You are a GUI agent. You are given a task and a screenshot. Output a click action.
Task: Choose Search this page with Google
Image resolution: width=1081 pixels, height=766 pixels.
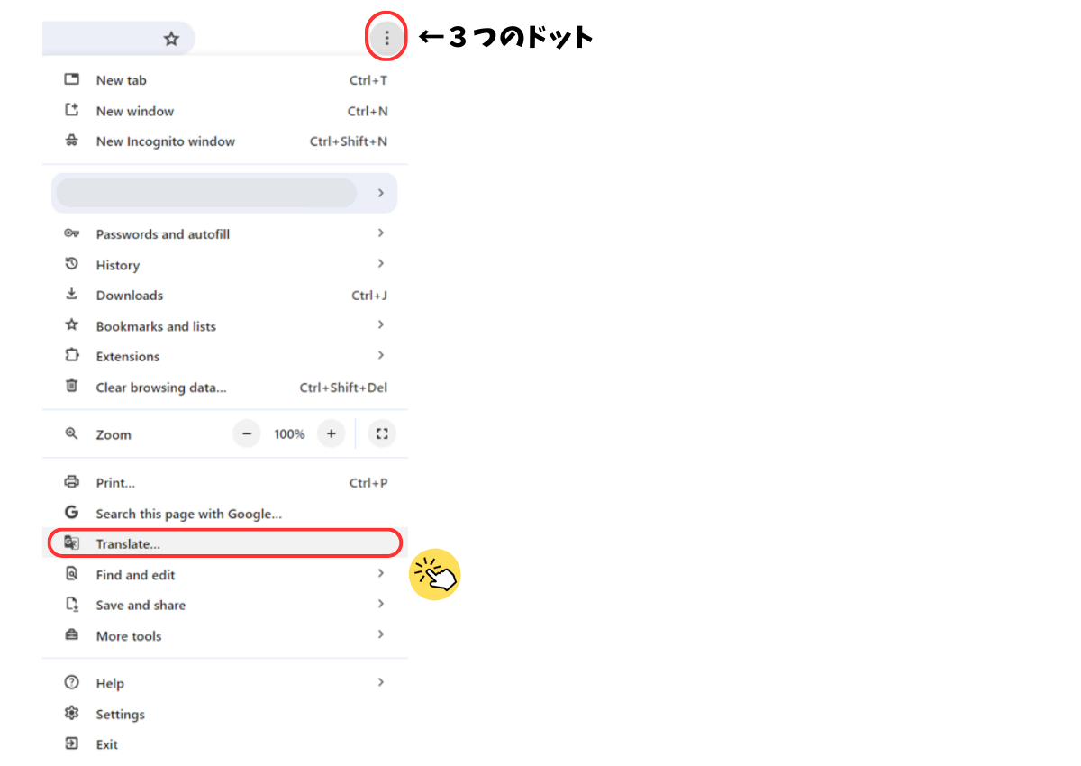pos(189,514)
